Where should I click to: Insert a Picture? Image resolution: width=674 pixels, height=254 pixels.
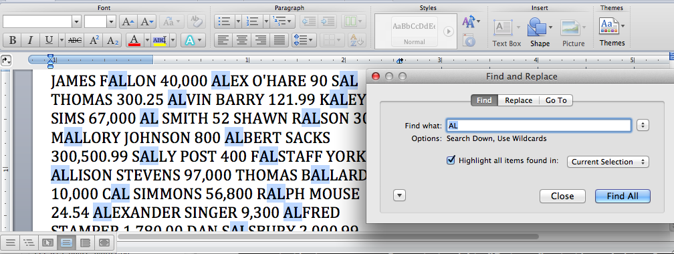[574, 33]
